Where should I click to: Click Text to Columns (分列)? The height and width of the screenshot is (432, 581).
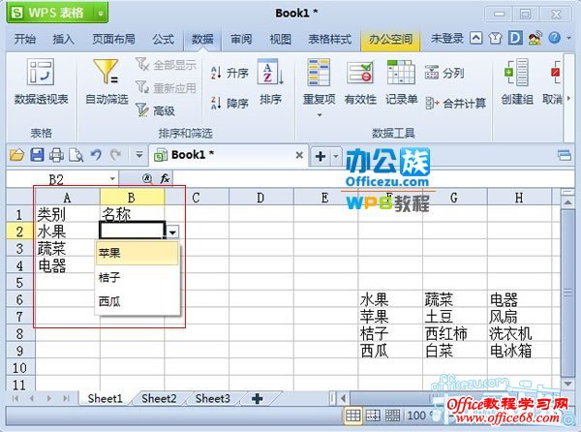(x=444, y=73)
